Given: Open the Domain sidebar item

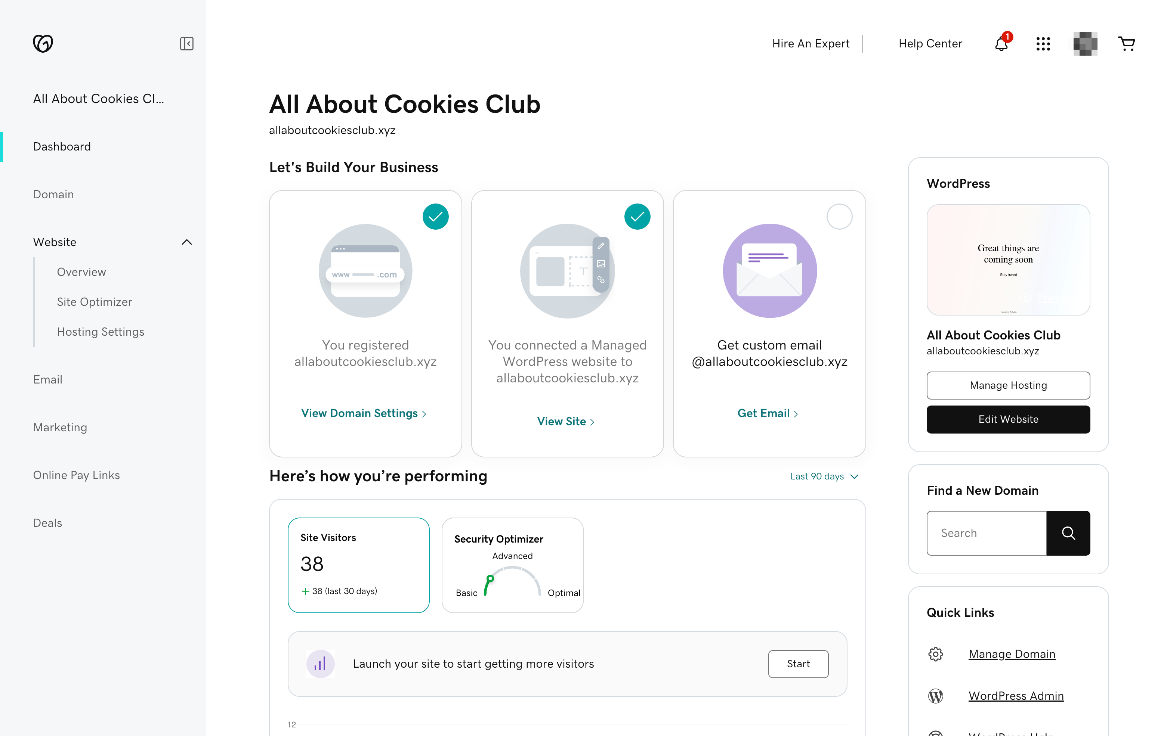Looking at the screenshot, I should [53, 194].
